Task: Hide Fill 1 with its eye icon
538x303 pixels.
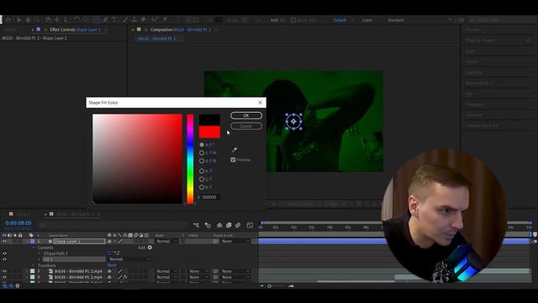Action: tap(4, 259)
